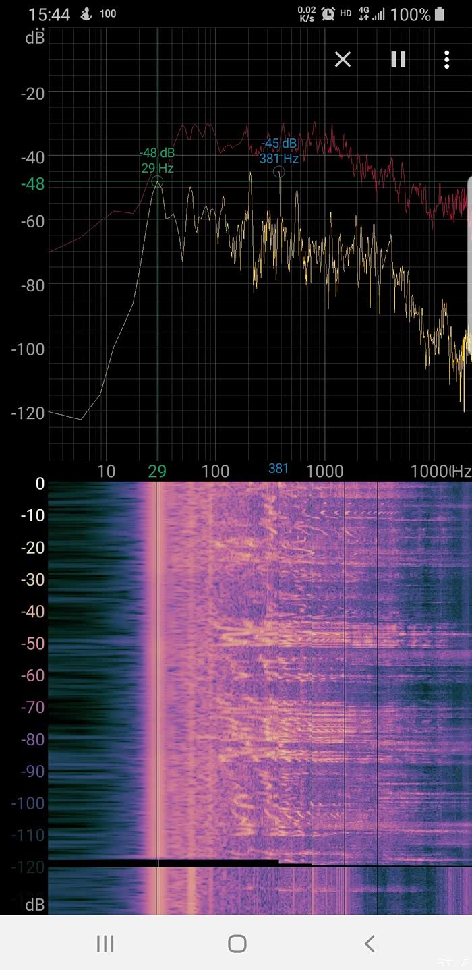Tap the -50 spectrogram scale label
Viewport: 472px width, 970px height.
click(x=32, y=644)
